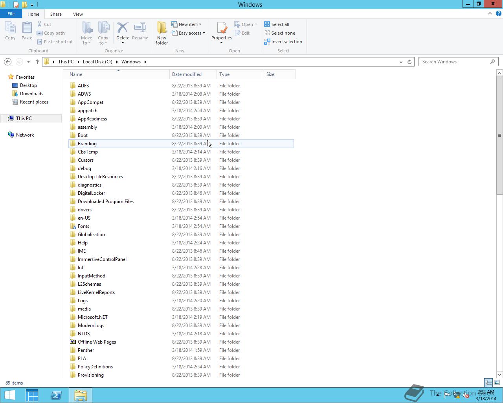This screenshot has width=503, height=403.
Task: Open Customize Quick Access Toolbar dropdown
Action: pyautogui.click(x=32, y=5)
